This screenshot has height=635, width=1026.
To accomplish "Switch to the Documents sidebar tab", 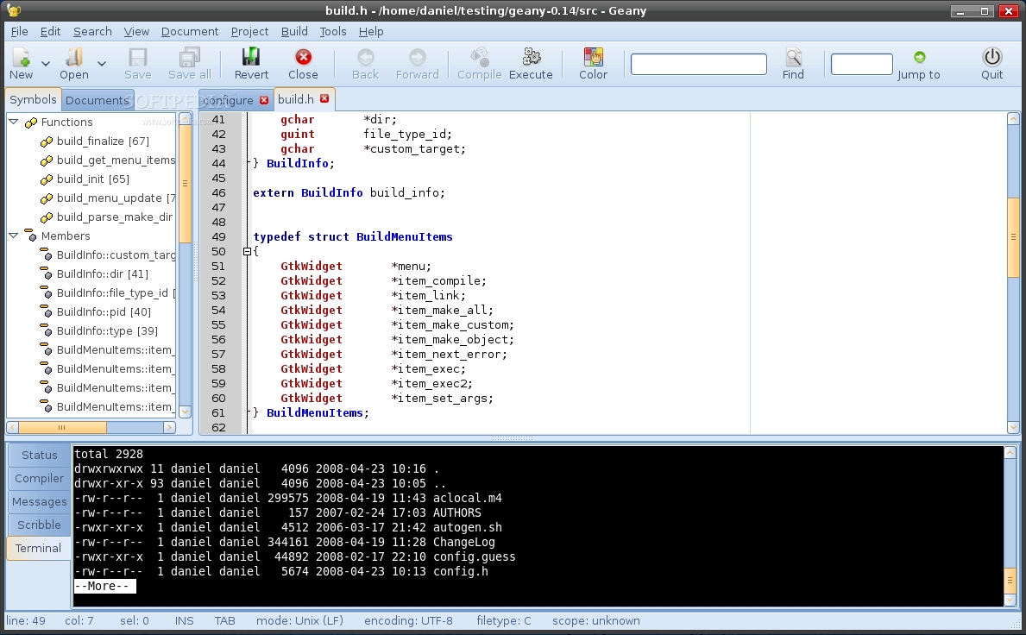I will coord(97,100).
